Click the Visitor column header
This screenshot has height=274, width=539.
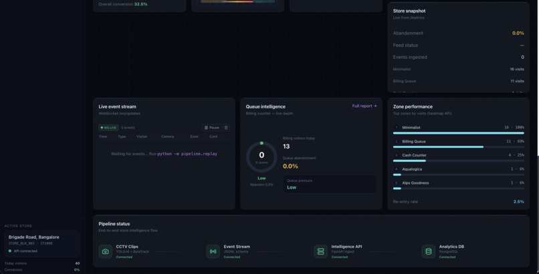[x=142, y=136]
